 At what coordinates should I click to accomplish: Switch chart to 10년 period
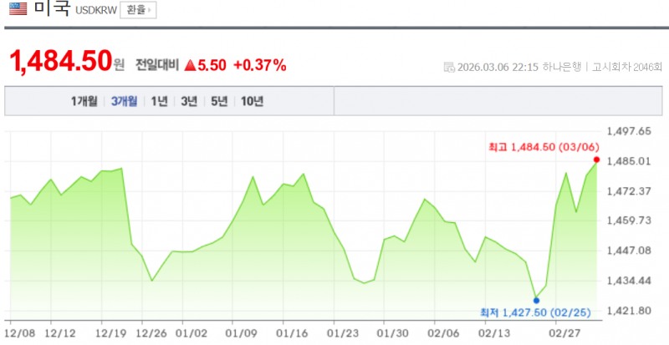(253, 102)
